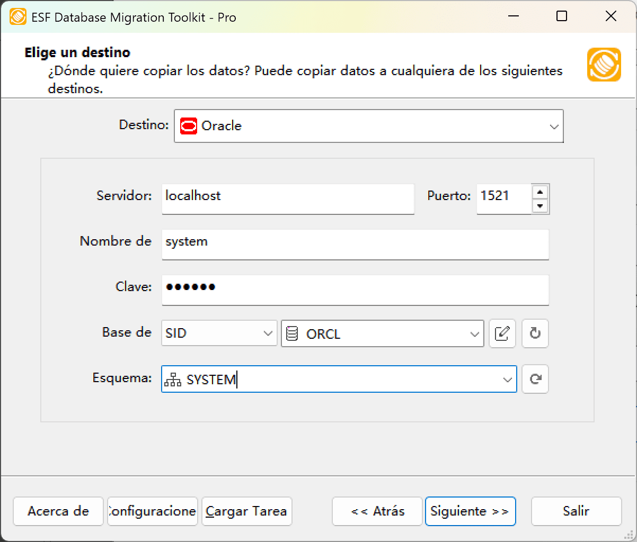Click the ESF app icon in the title bar
The image size is (637, 542).
point(19,16)
